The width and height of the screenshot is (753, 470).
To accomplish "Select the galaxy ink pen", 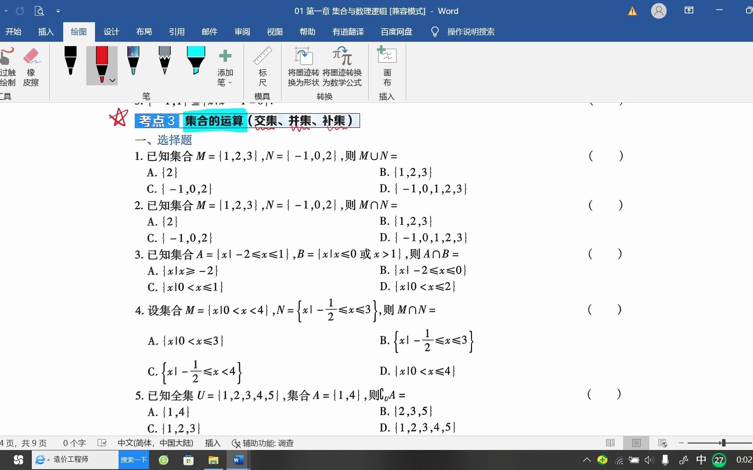I will click(x=133, y=61).
